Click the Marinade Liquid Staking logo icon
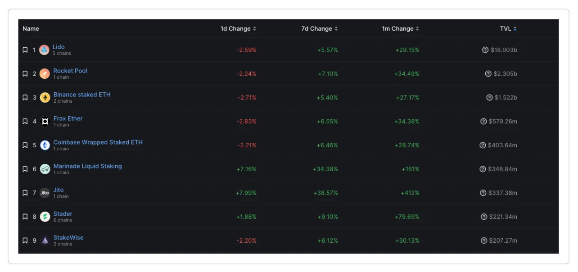 (45, 169)
